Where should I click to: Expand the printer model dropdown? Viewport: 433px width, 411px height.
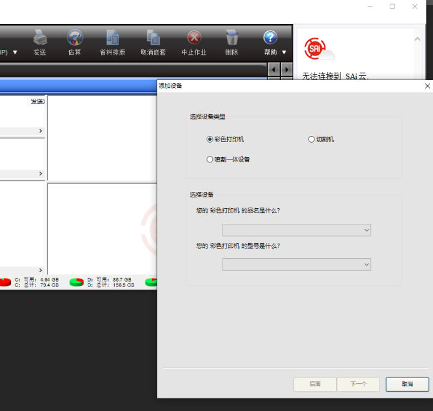[296, 264]
